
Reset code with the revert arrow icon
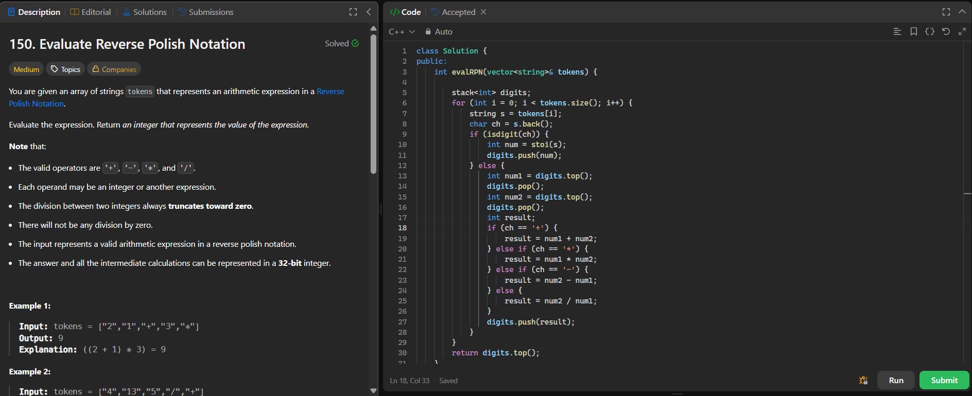(x=946, y=31)
